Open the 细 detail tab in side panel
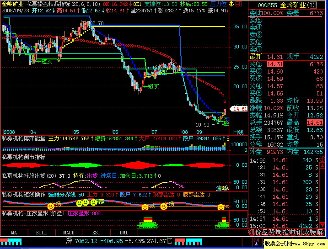Viewport: 328px width, 249px height. coord(252,232)
